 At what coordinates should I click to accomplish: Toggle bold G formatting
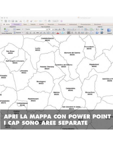coord(27,33)
